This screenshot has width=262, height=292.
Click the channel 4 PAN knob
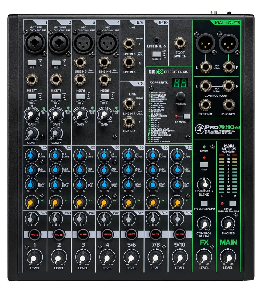click(104, 218)
